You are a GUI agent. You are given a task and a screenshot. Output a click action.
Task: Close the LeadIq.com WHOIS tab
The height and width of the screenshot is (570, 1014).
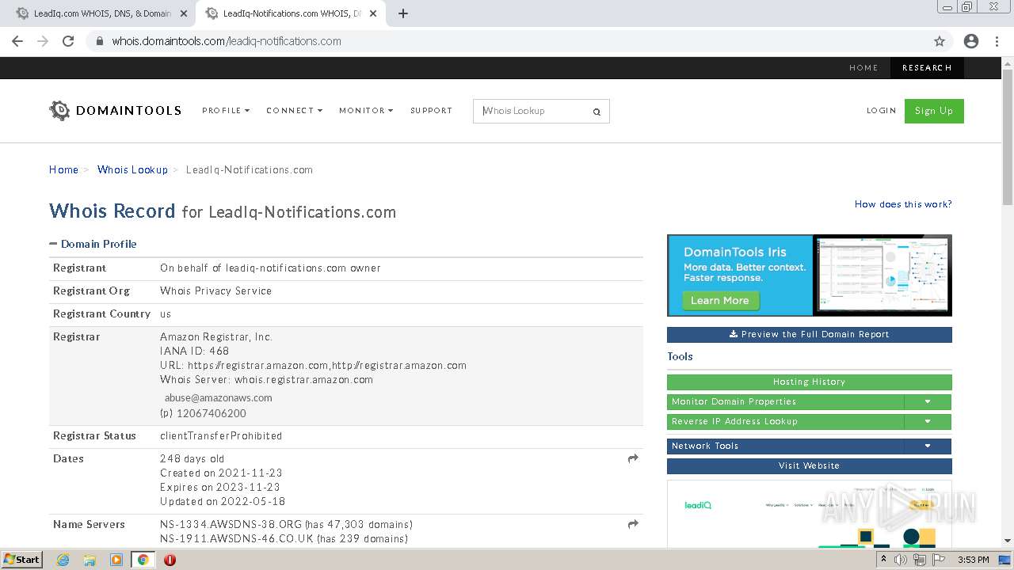pyautogui.click(x=183, y=13)
